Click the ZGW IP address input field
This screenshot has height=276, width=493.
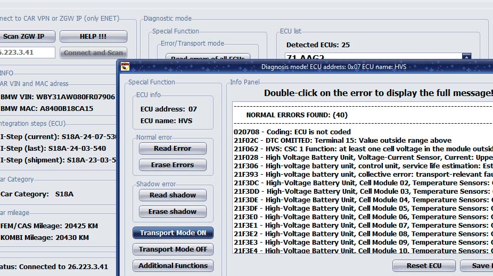coord(27,53)
